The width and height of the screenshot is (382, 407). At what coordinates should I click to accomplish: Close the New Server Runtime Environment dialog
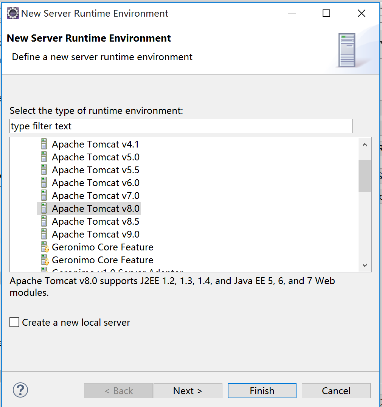click(x=362, y=13)
